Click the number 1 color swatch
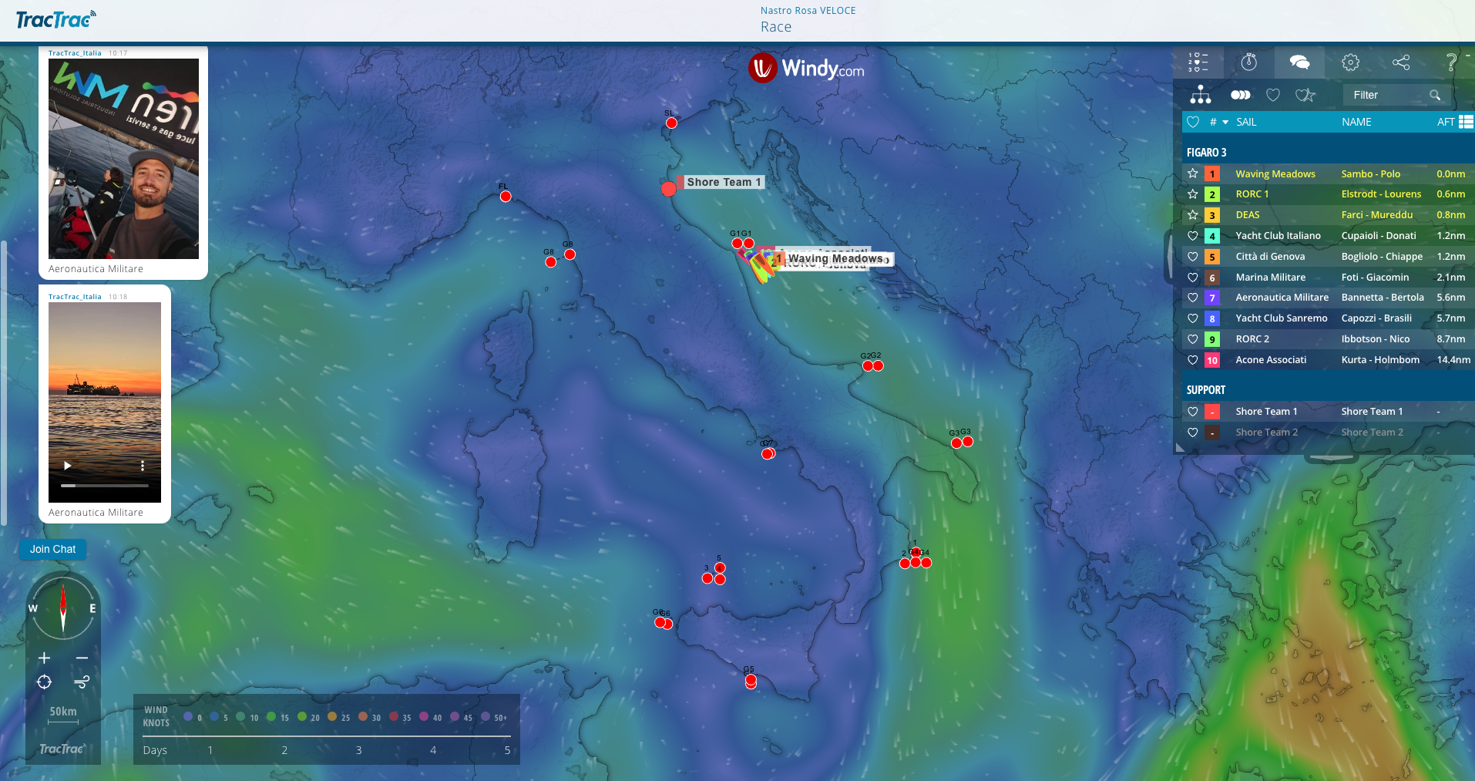Screen dimensions: 1475x781 [x=1212, y=173]
